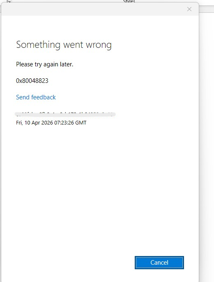Click the dialog launcher arrow icon top-left

click(x=9, y=1)
